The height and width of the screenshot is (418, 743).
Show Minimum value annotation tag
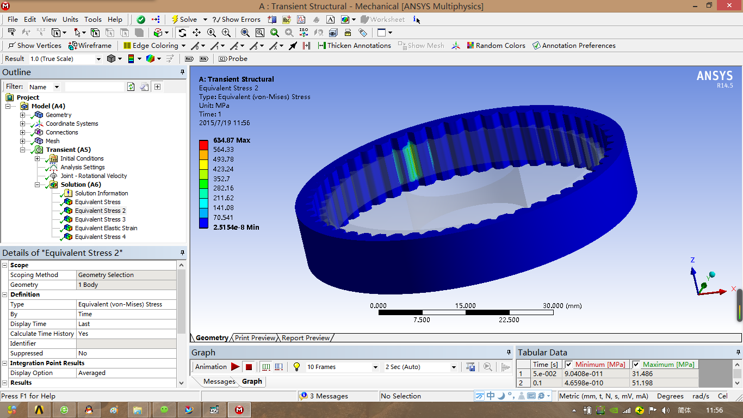pyautogui.click(x=204, y=59)
